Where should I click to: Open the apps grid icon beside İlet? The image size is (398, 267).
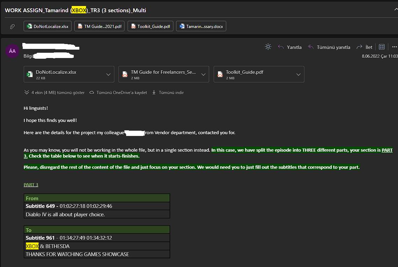coord(382,47)
